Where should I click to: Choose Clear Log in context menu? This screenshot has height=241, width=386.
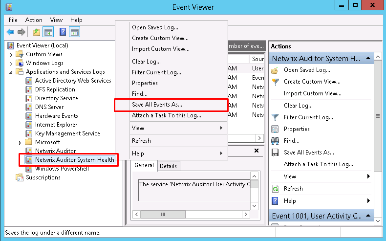(172, 62)
